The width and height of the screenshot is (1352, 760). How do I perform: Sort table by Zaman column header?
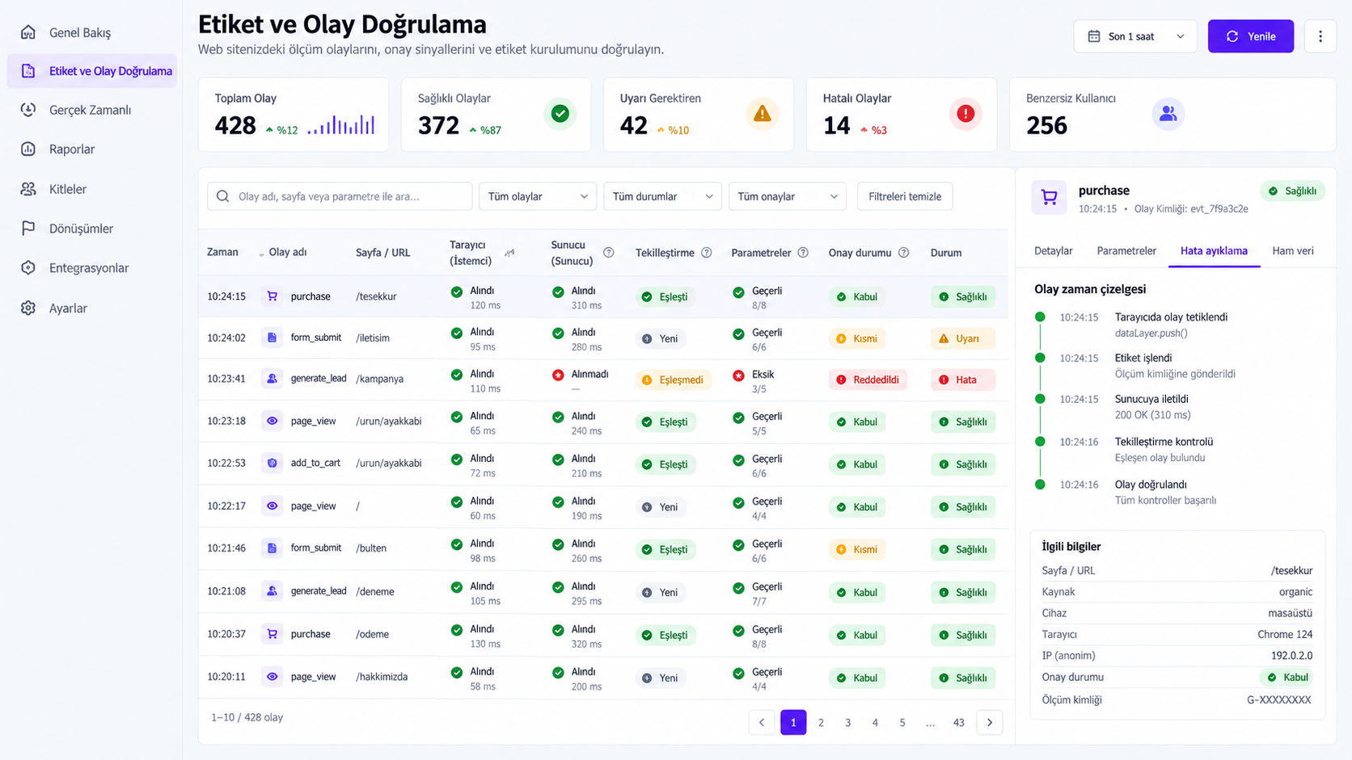[222, 253]
